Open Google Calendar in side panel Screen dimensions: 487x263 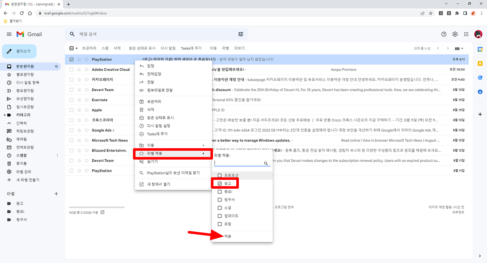(480, 49)
